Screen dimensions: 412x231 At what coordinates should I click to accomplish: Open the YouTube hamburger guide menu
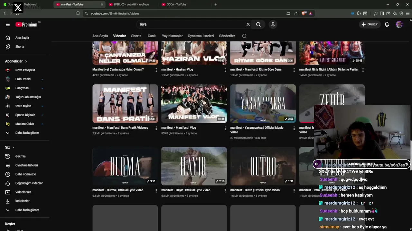[x=8, y=24]
